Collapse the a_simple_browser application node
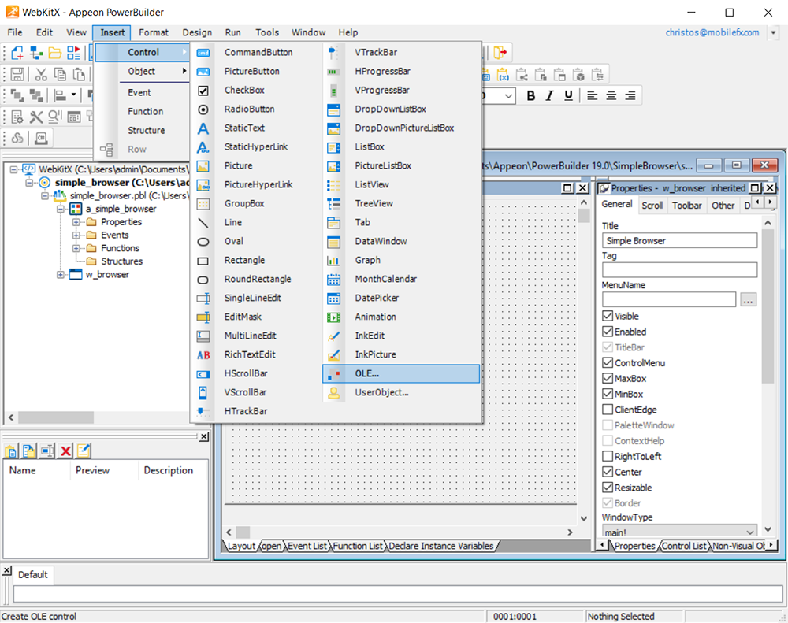Screen dimensions: 788x623 [61, 209]
